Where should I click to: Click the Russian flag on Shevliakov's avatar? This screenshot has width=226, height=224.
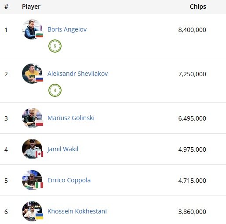point(39,79)
